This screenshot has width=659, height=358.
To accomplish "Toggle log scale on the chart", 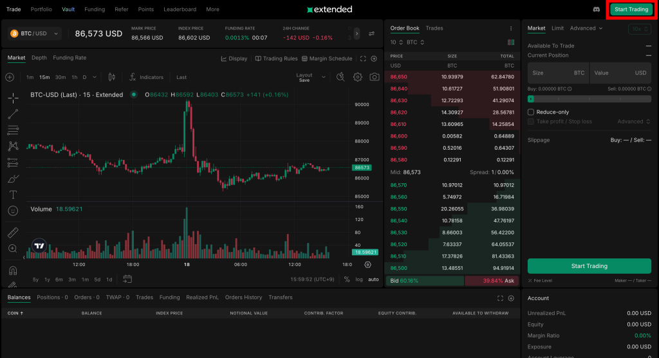I will (358, 280).
